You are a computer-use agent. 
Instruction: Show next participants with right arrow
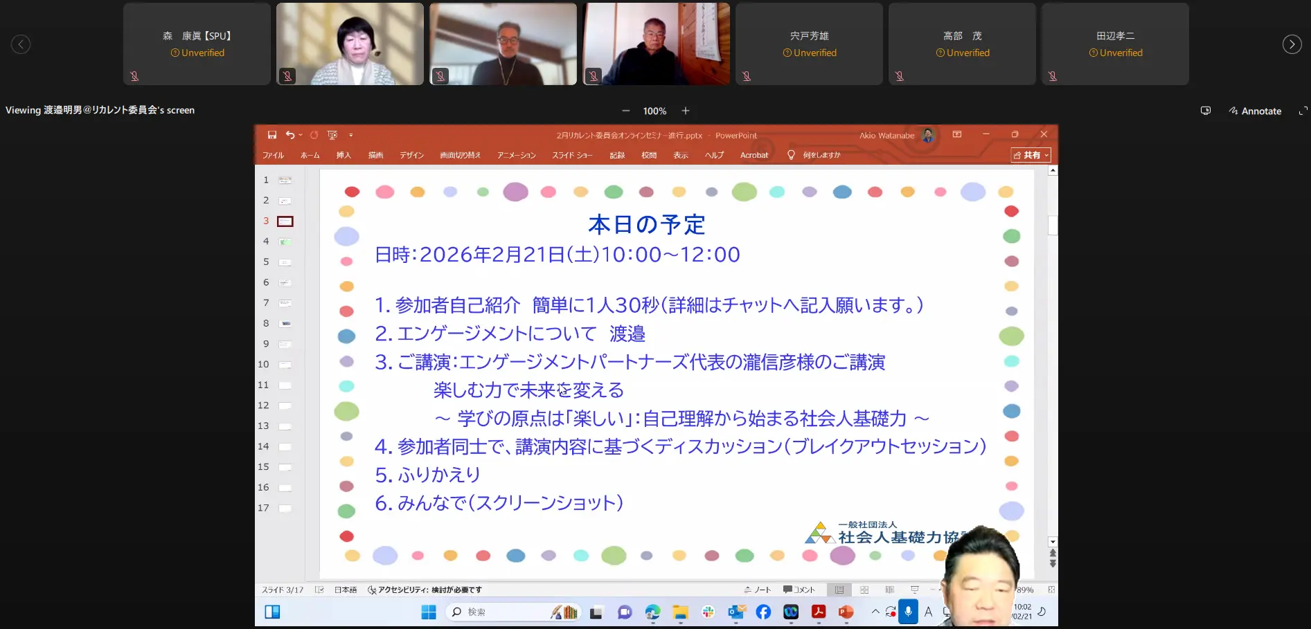tap(1292, 44)
